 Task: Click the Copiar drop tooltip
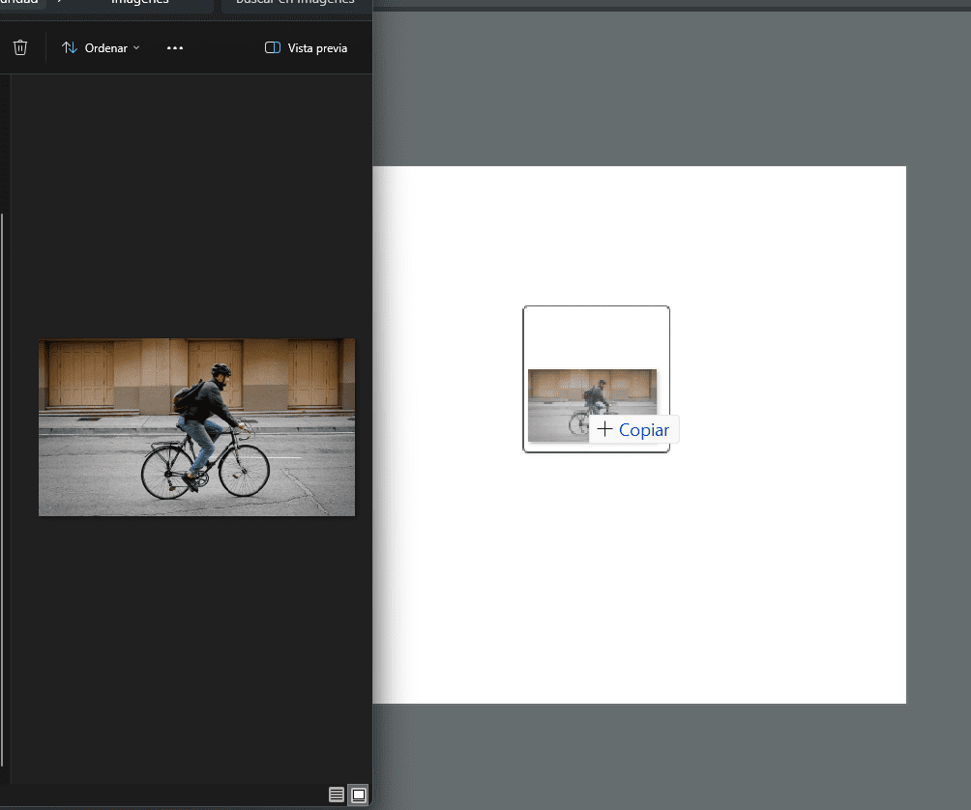pos(634,430)
